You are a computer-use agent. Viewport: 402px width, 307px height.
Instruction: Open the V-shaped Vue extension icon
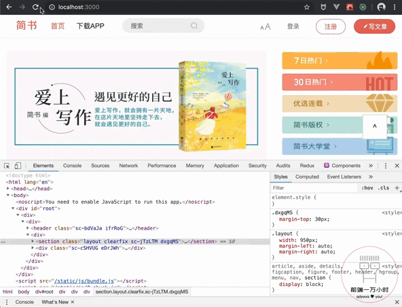tap(336, 7)
